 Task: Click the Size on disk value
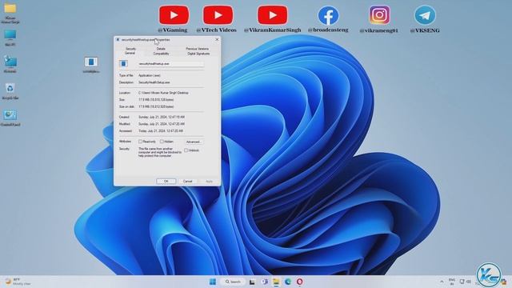click(x=156, y=106)
